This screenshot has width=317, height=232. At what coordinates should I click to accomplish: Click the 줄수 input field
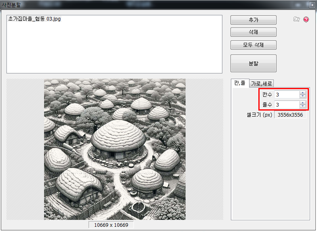click(x=287, y=105)
